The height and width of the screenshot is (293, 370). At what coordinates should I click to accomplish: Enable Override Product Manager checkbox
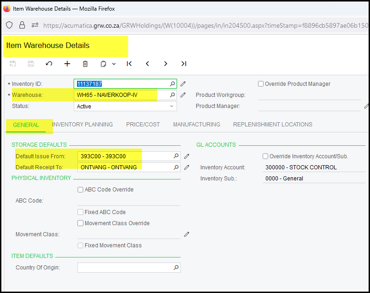click(261, 84)
